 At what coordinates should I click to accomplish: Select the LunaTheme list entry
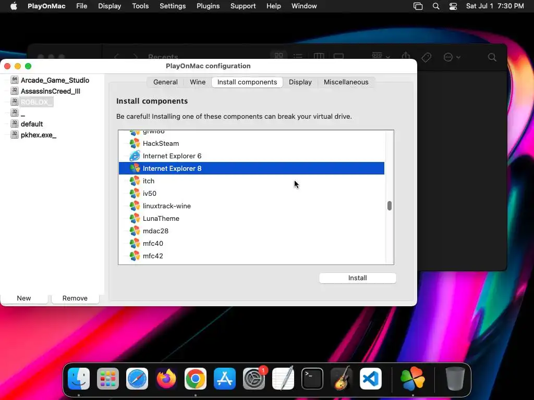251,218
